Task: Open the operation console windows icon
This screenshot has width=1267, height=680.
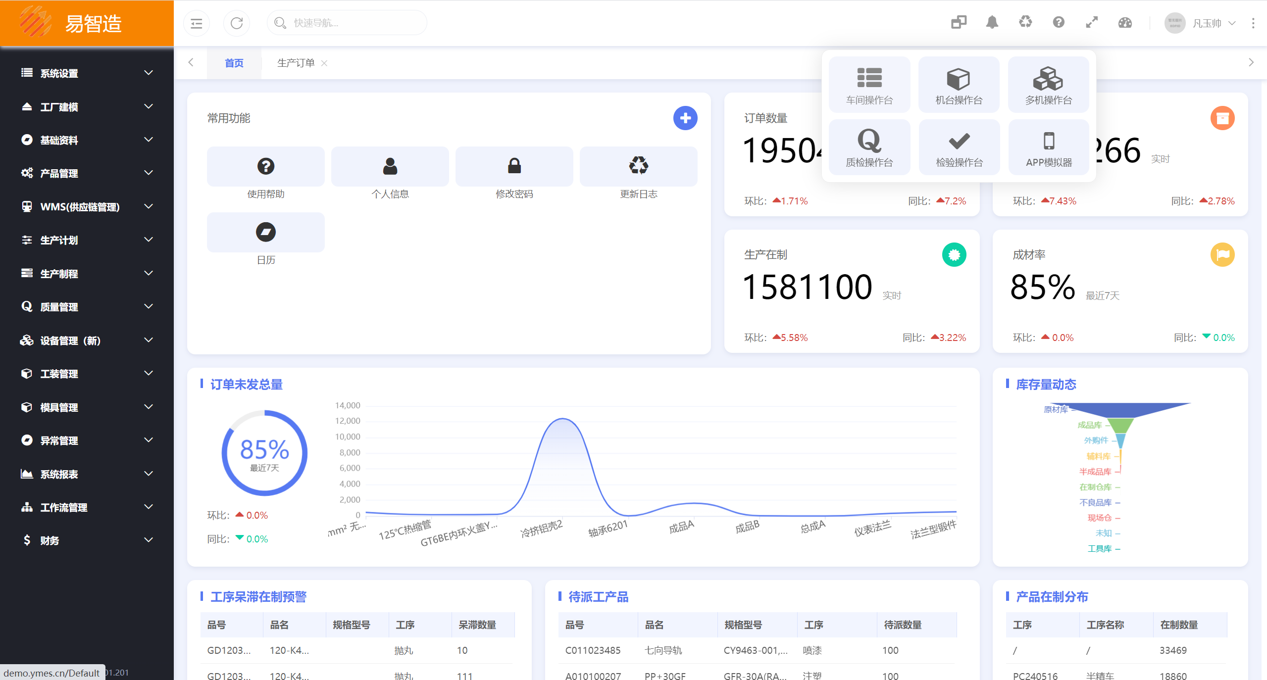Action: point(959,22)
